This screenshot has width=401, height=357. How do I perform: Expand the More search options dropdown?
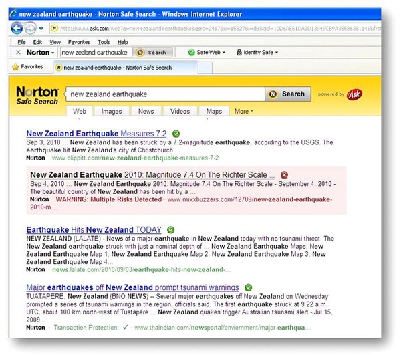click(243, 112)
